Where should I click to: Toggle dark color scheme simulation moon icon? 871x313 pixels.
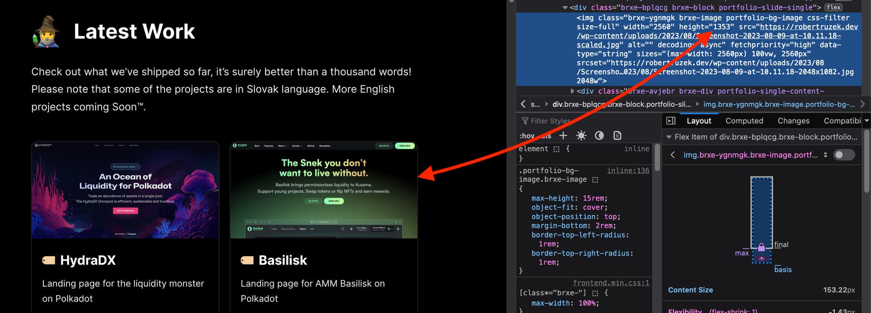click(x=599, y=135)
